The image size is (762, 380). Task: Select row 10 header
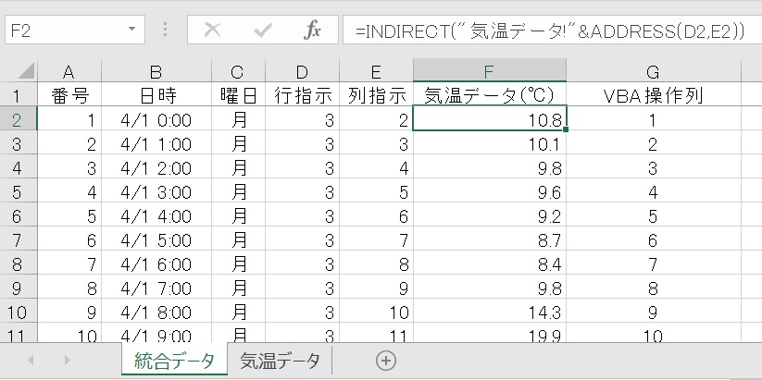point(19,313)
